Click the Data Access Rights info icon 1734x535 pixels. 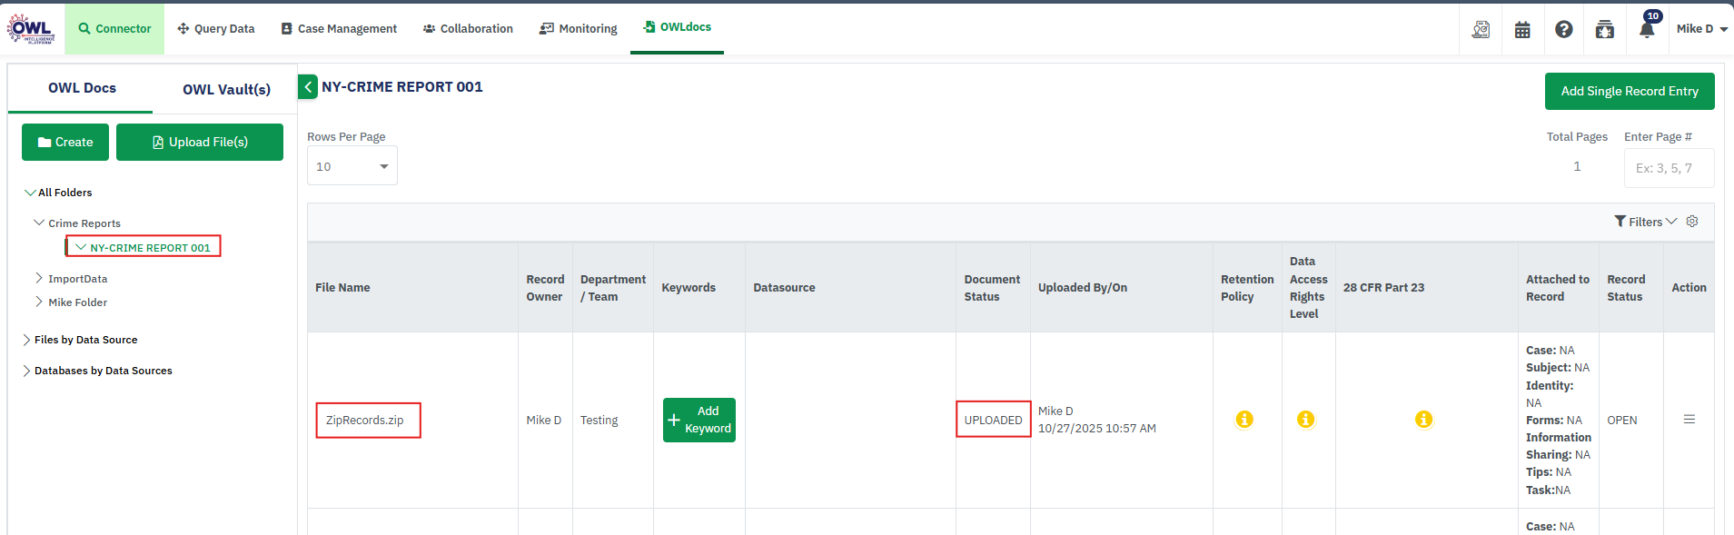(x=1305, y=420)
